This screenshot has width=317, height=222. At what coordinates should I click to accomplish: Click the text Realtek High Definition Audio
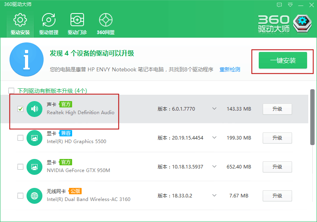point(80,113)
